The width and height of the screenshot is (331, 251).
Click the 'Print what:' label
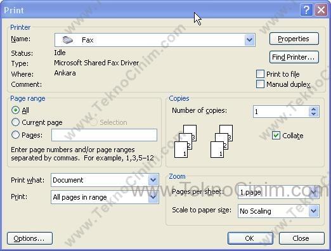point(28,180)
